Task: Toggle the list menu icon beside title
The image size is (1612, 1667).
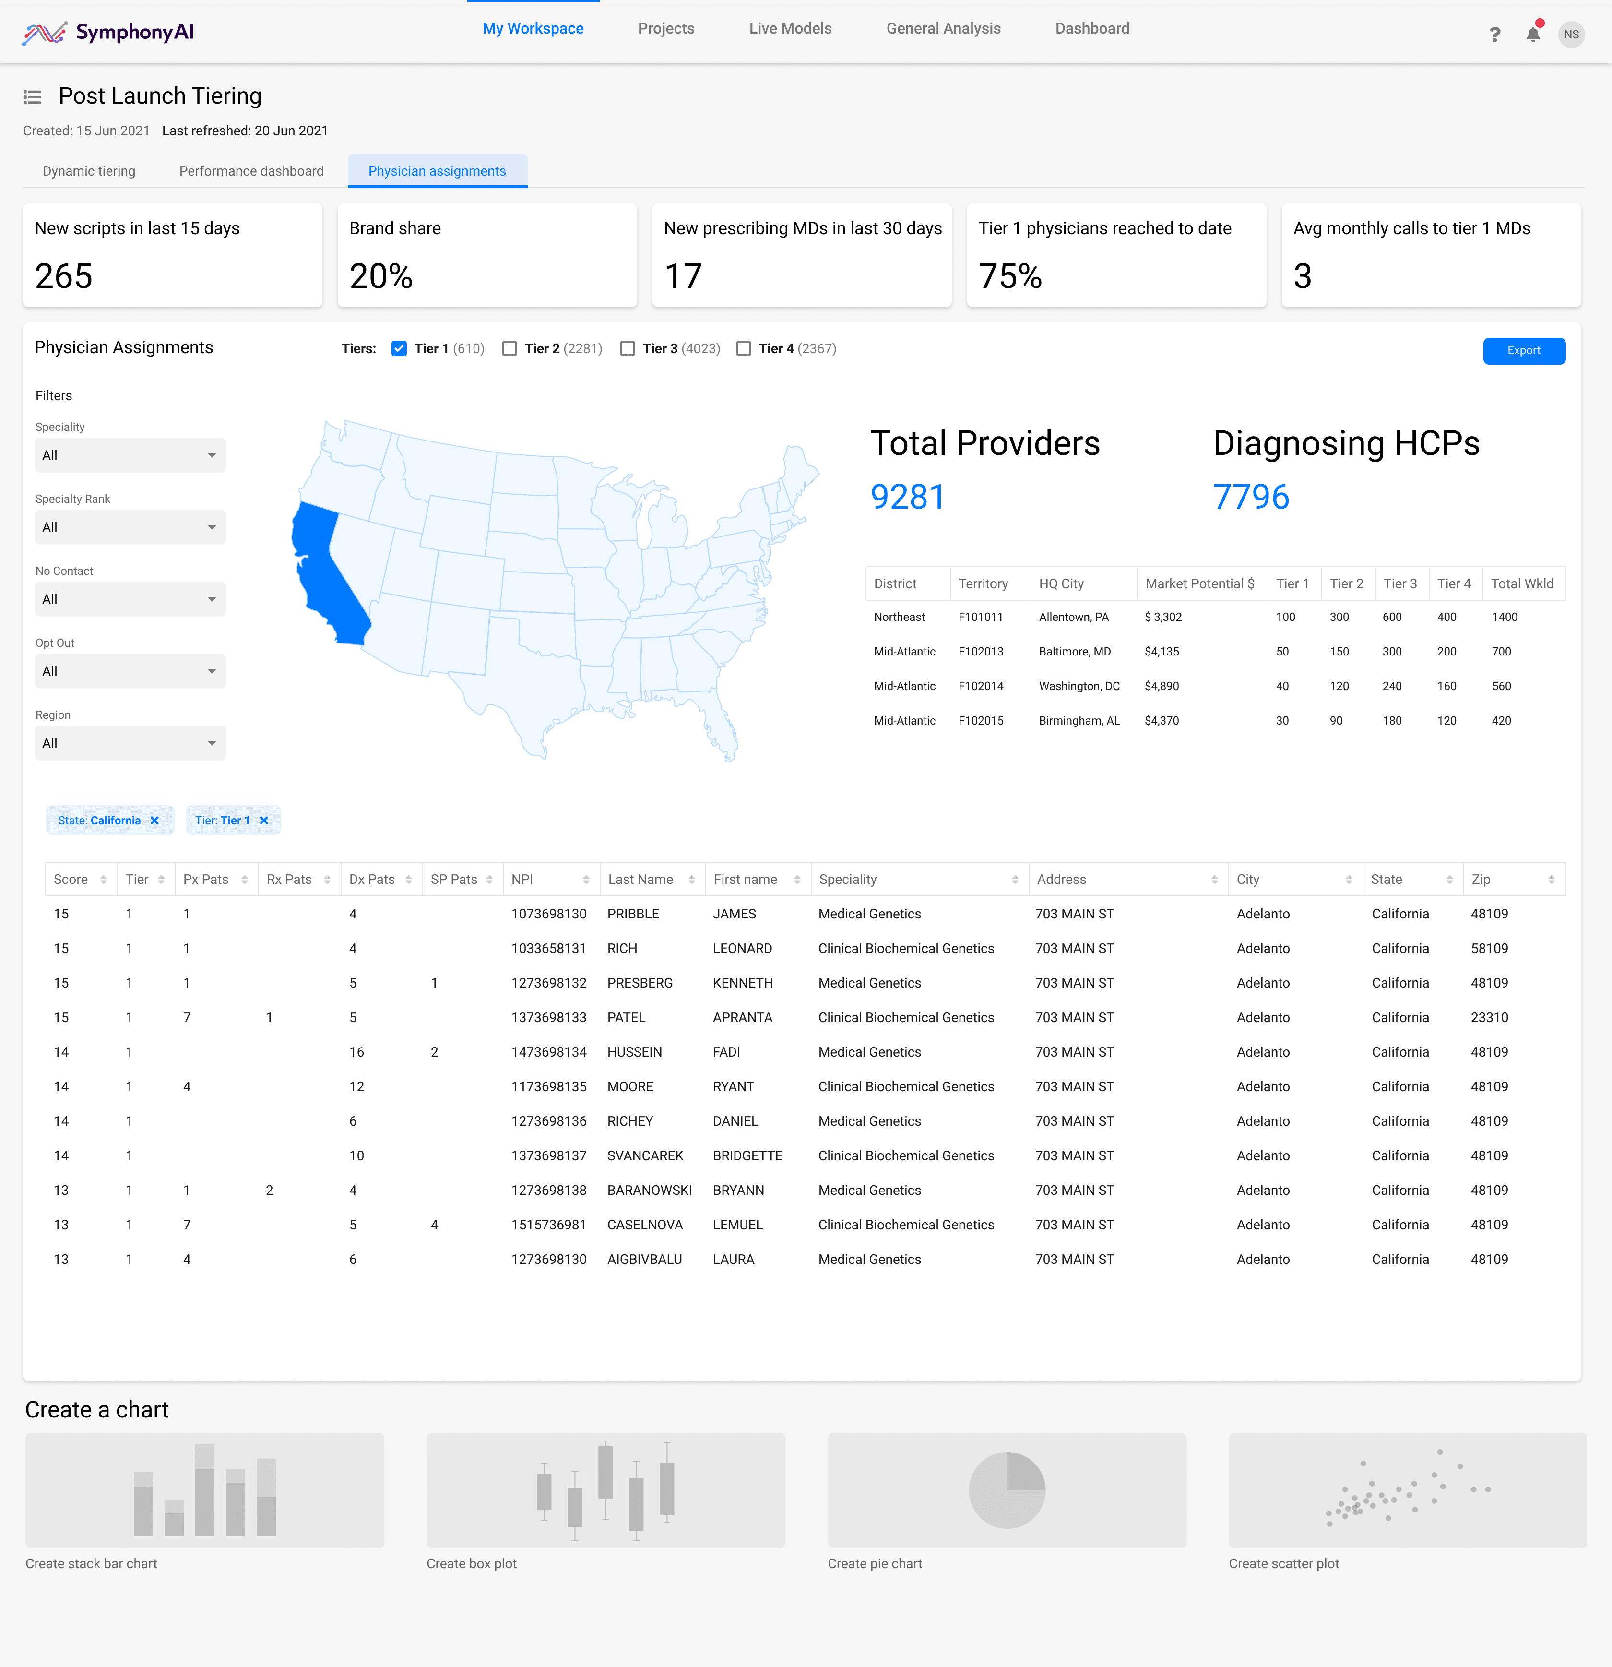Action: pyautogui.click(x=32, y=97)
